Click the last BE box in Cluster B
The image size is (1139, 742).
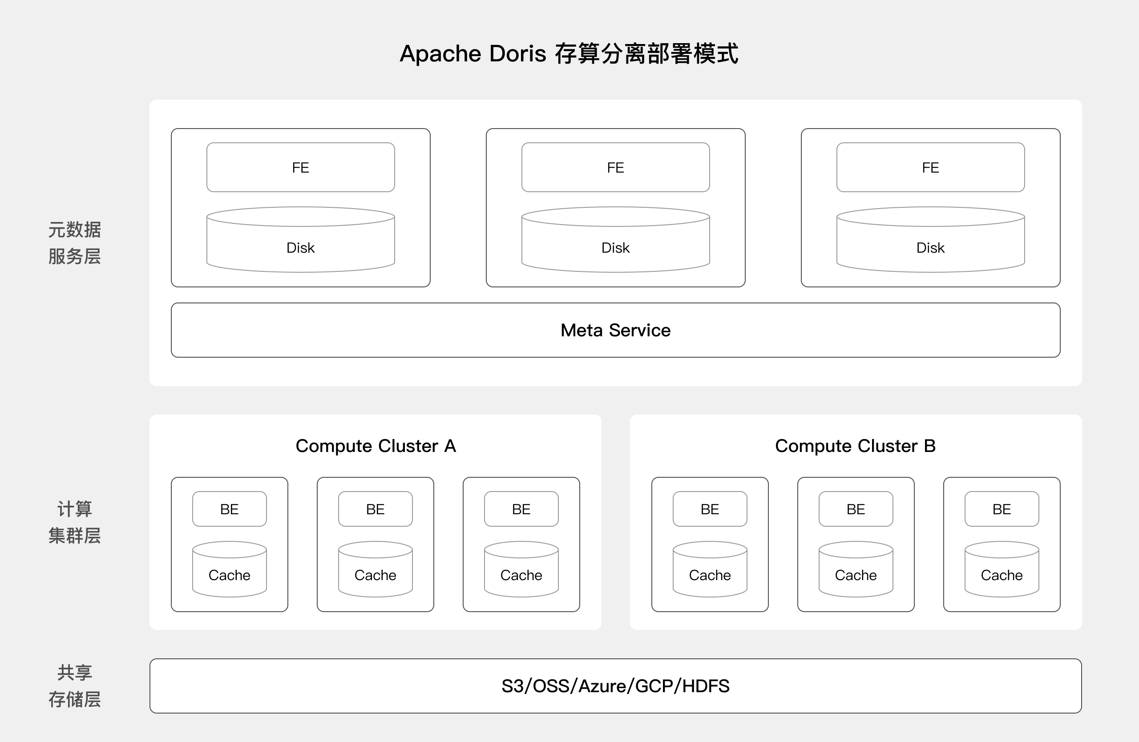click(1002, 509)
